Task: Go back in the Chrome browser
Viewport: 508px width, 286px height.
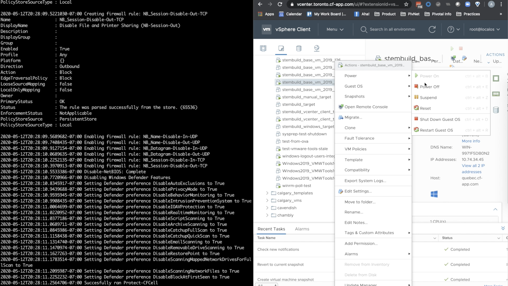Action: 260,4
